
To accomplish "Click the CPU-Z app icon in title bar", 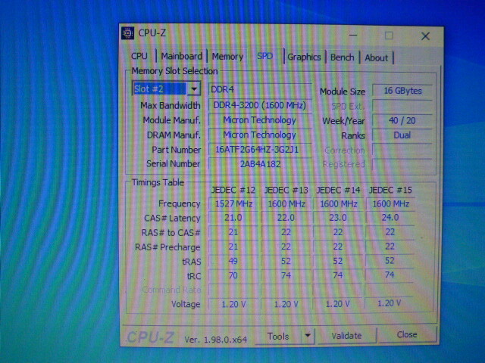I will [127, 33].
